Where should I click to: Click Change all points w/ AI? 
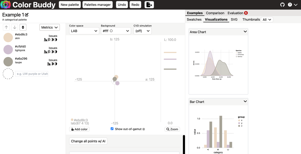coord(88,141)
